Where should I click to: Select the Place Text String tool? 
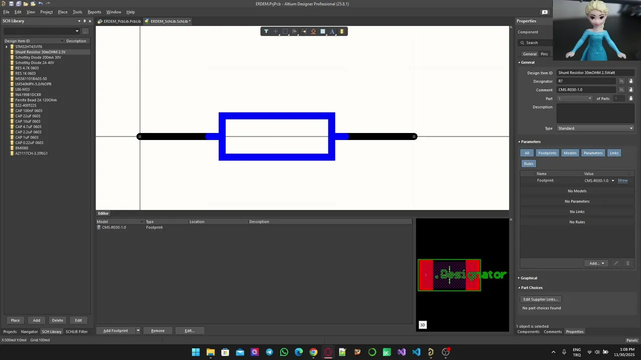332,31
